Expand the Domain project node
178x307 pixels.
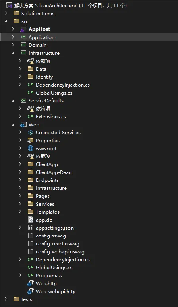click(x=13, y=45)
